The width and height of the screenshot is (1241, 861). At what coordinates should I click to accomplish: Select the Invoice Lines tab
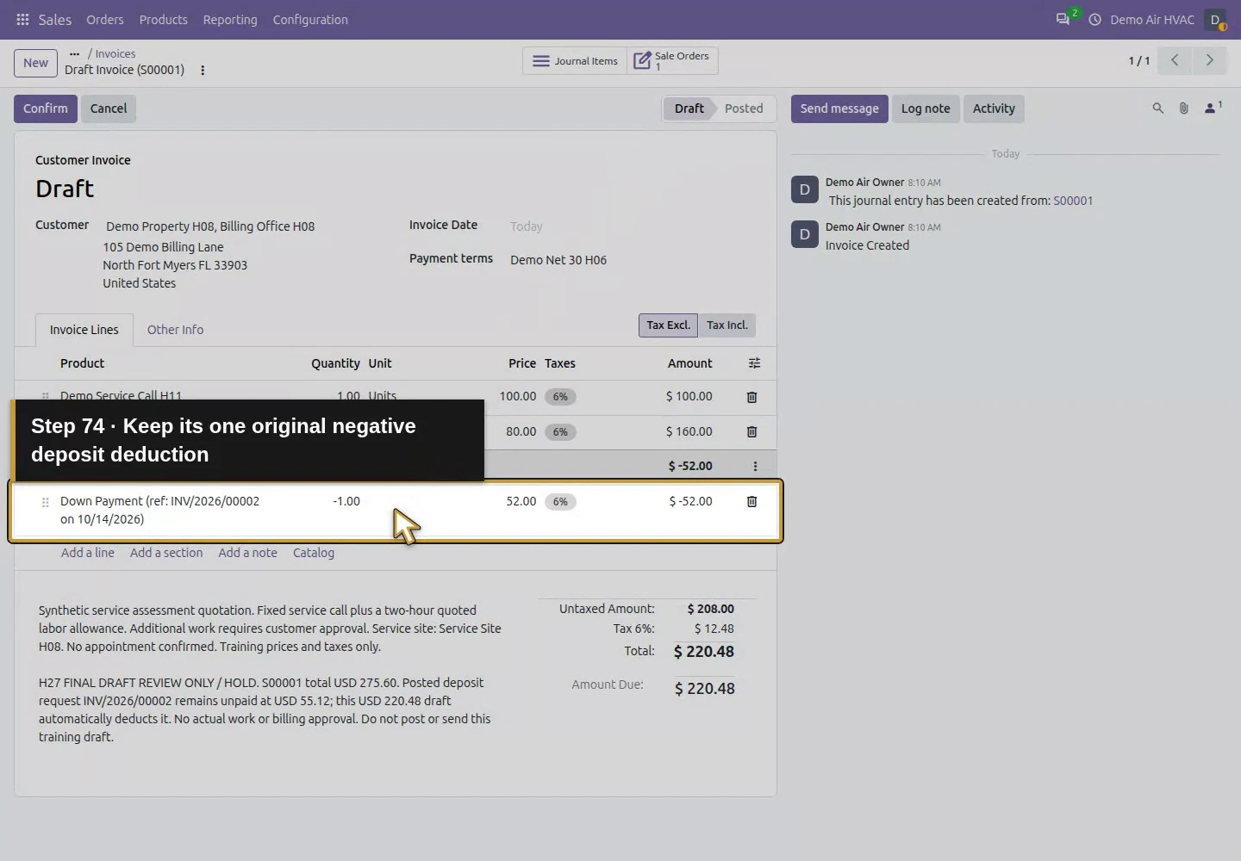point(84,330)
